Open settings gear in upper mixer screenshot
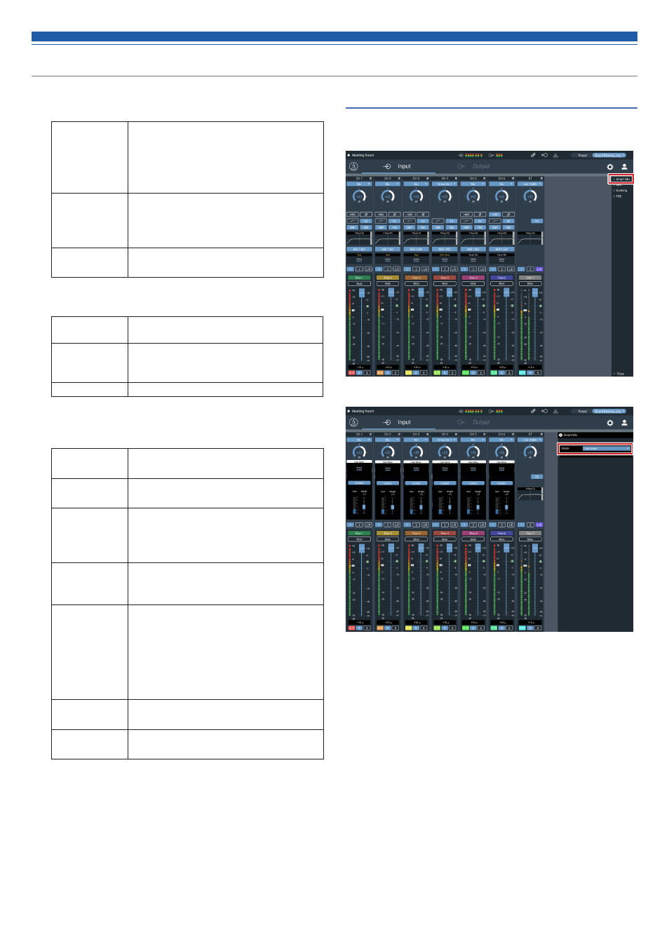 pos(610,167)
